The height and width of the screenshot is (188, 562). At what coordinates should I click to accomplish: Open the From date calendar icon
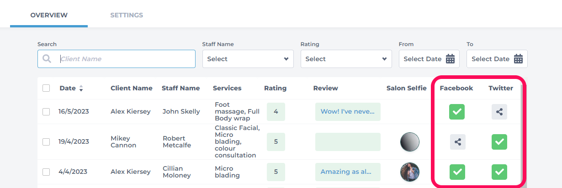pyautogui.click(x=451, y=59)
